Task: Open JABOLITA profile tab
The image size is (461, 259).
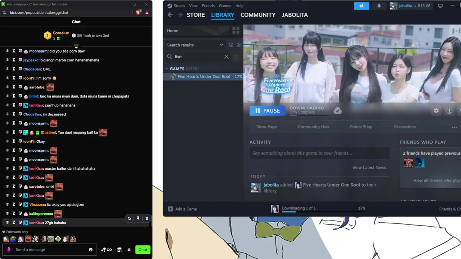Action: [x=295, y=15]
